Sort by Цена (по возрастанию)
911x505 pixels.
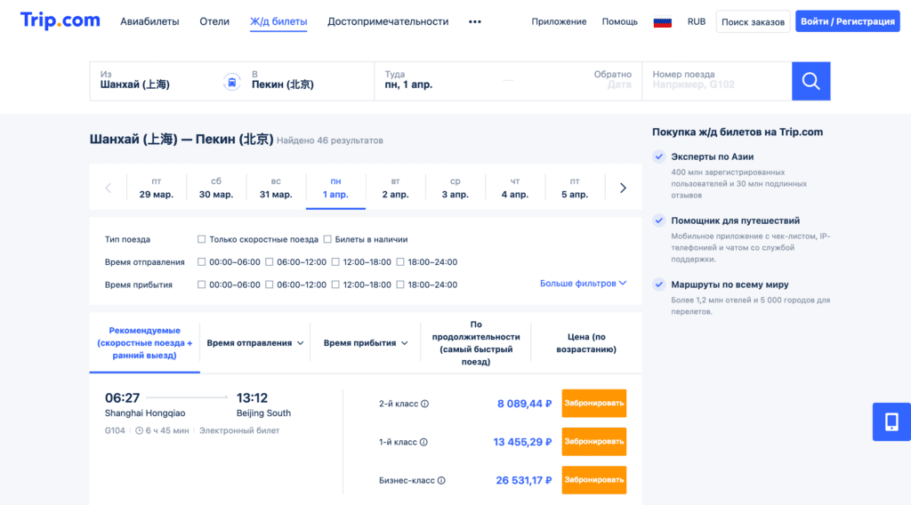[x=586, y=343]
